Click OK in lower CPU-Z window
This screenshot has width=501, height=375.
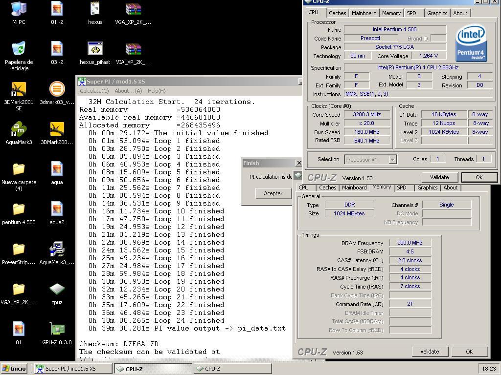(x=469, y=352)
